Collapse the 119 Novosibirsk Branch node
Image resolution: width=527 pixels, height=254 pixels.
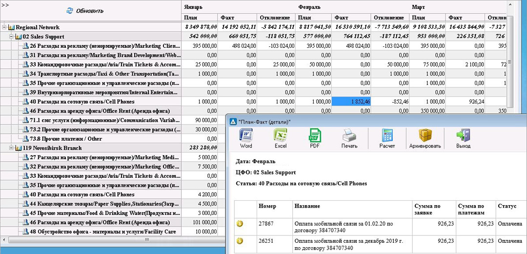tap(11, 148)
